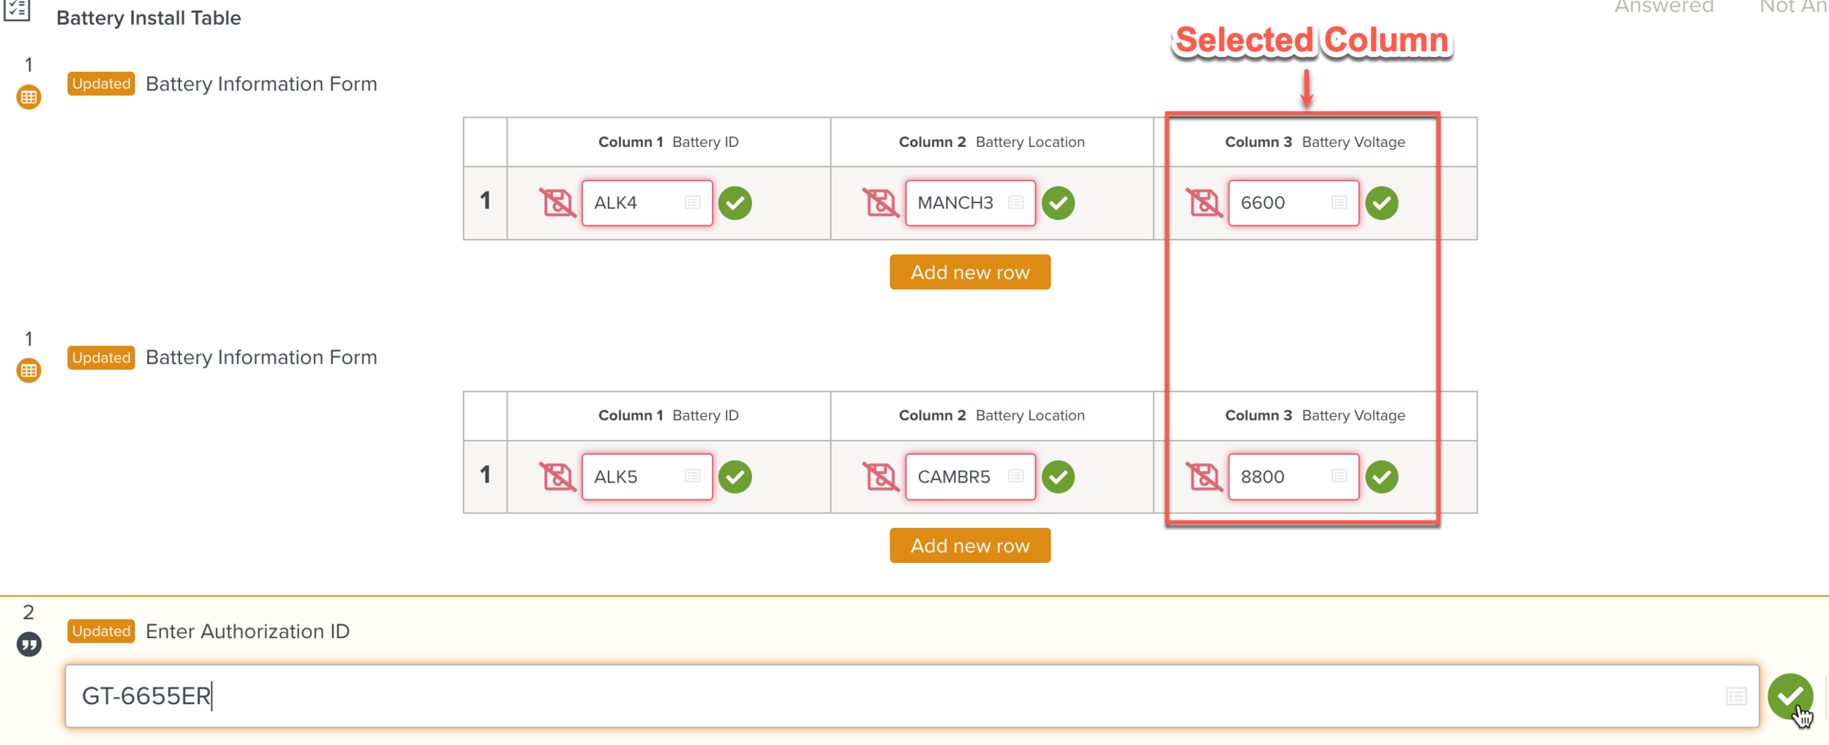Image resolution: width=1829 pixels, height=745 pixels.
Task: Click the no-save icon beside ALK4
Action: [557, 203]
